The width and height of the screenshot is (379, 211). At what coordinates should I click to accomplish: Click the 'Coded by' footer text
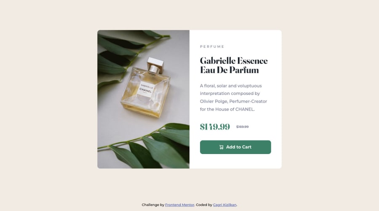tap(204, 205)
